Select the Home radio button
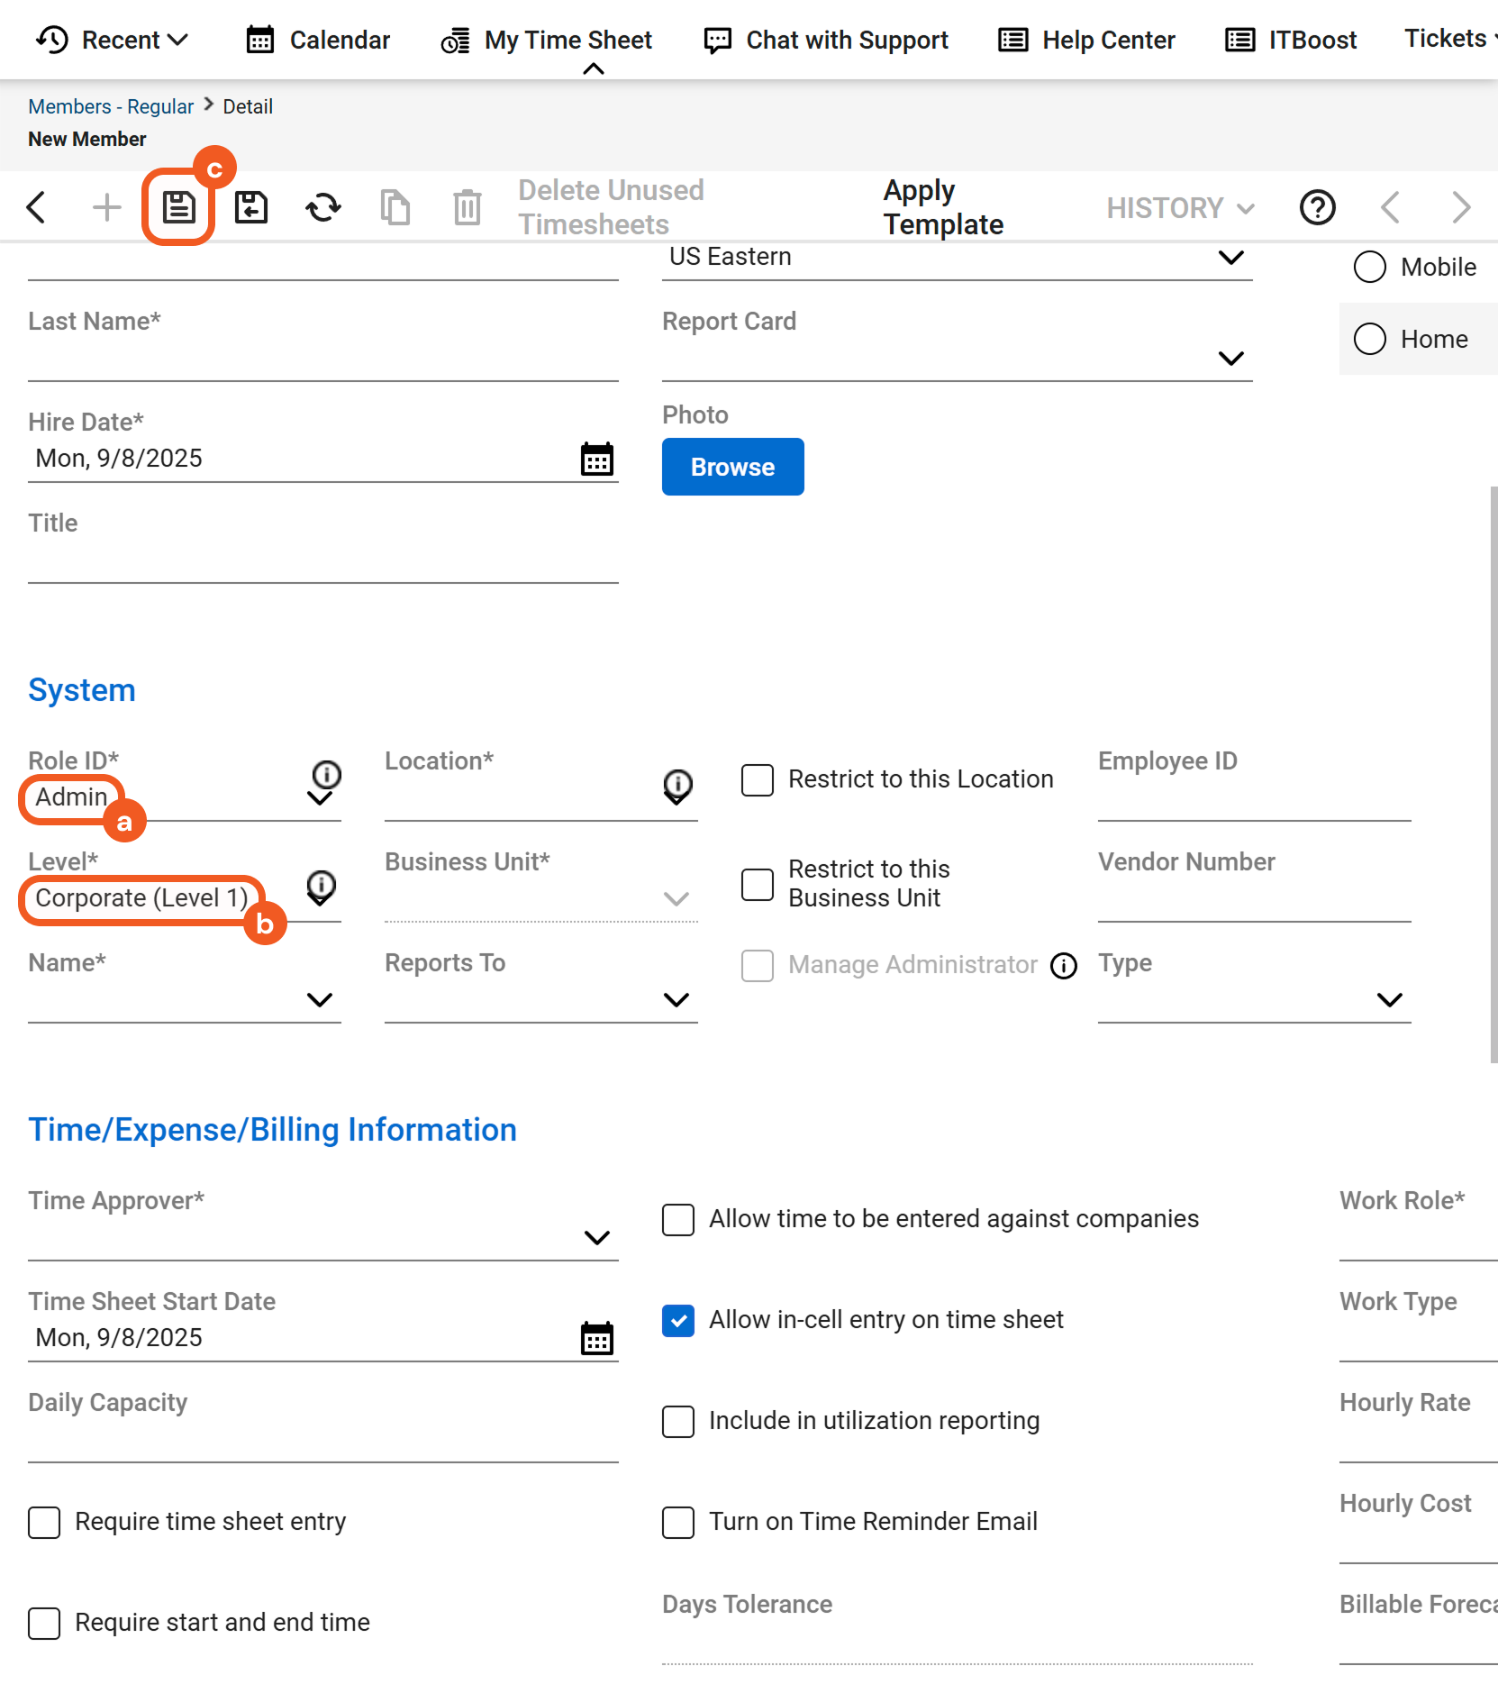Image resolution: width=1498 pixels, height=1684 pixels. click(x=1369, y=339)
